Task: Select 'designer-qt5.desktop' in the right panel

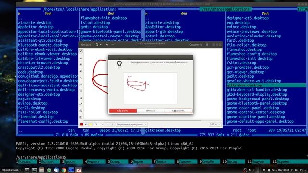Action: coord(247,18)
